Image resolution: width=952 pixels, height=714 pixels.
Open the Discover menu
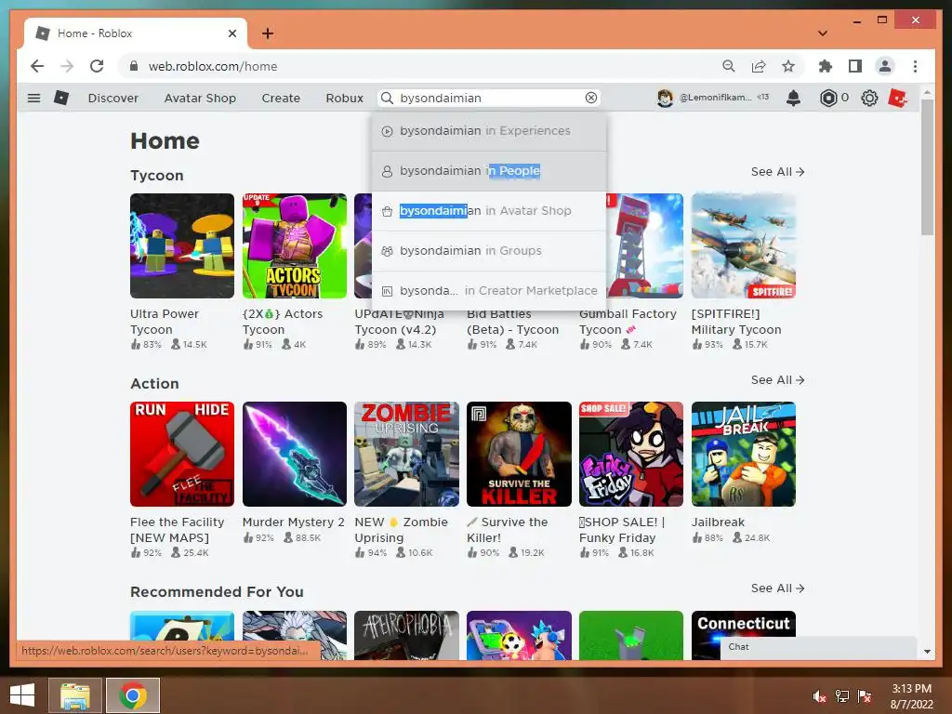pos(112,98)
